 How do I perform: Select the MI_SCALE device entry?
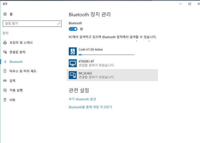[112, 75]
